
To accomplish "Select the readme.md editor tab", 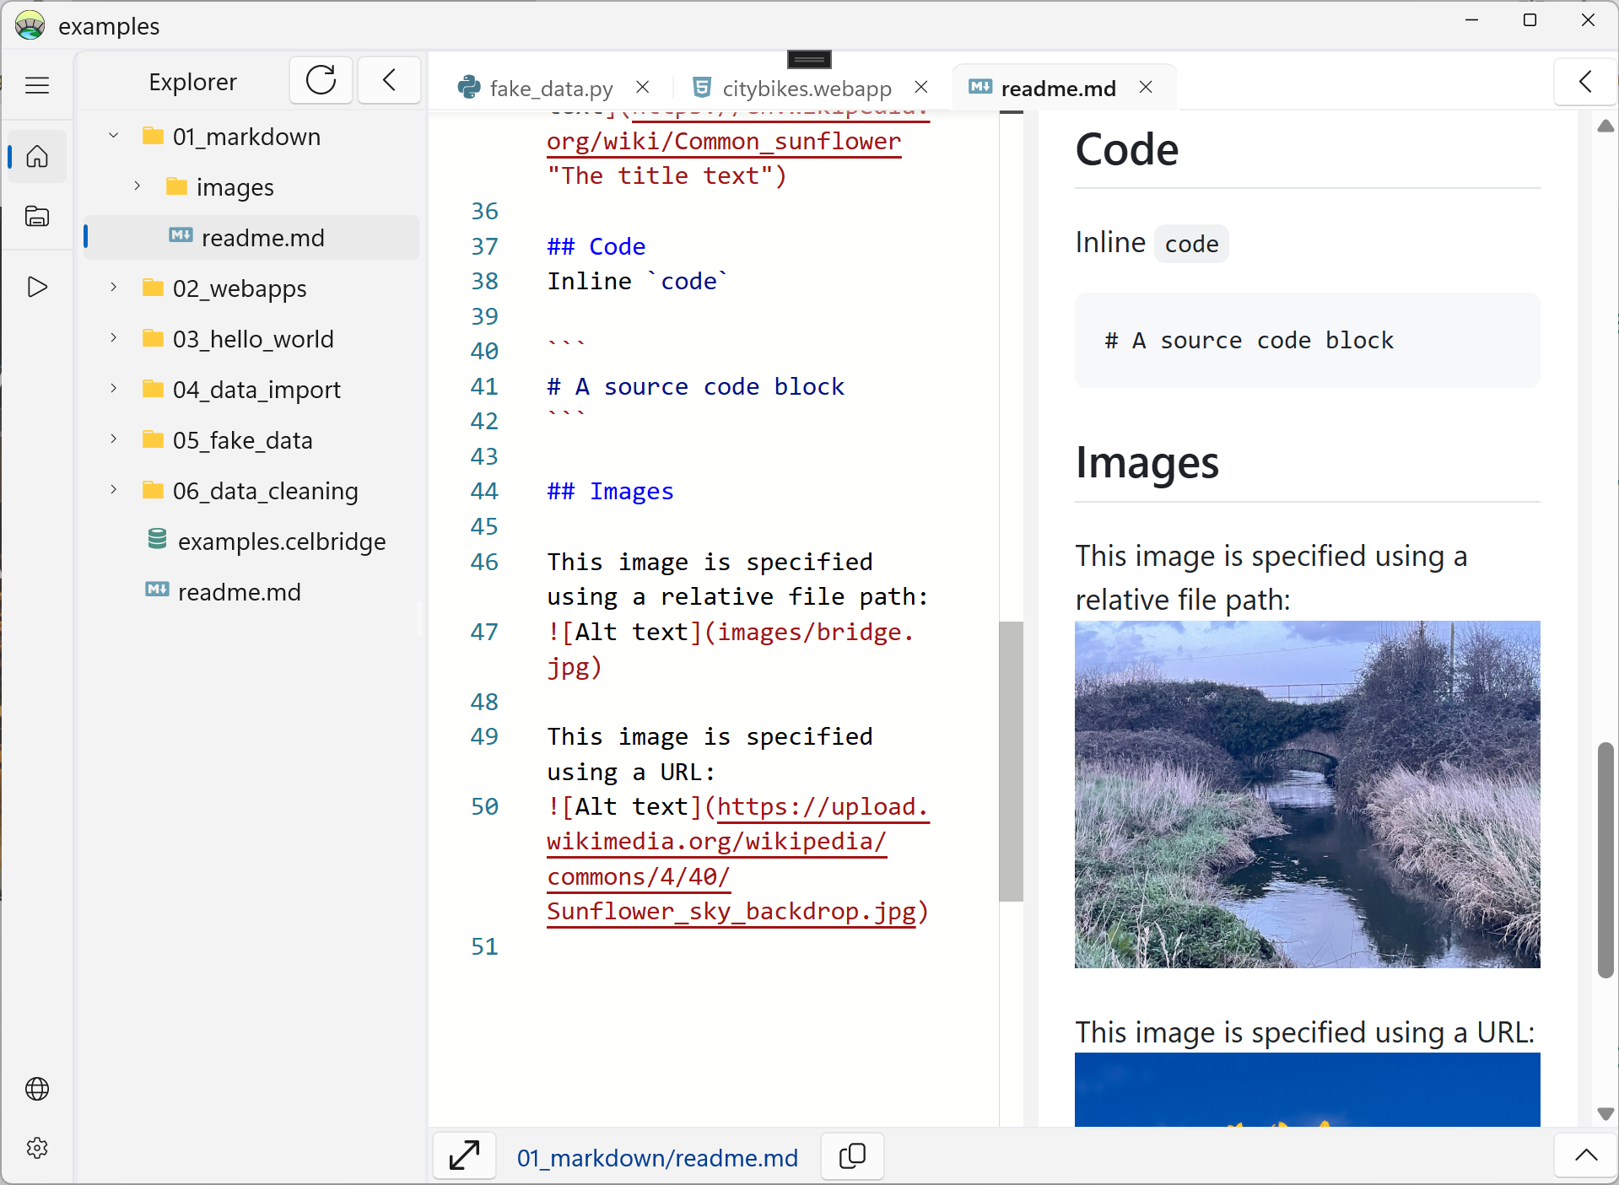I will (x=1058, y=88).
